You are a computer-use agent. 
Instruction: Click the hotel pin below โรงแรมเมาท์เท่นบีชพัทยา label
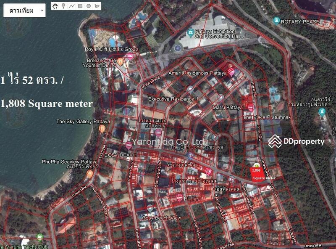pyautogui.click(x=158, y=133)
